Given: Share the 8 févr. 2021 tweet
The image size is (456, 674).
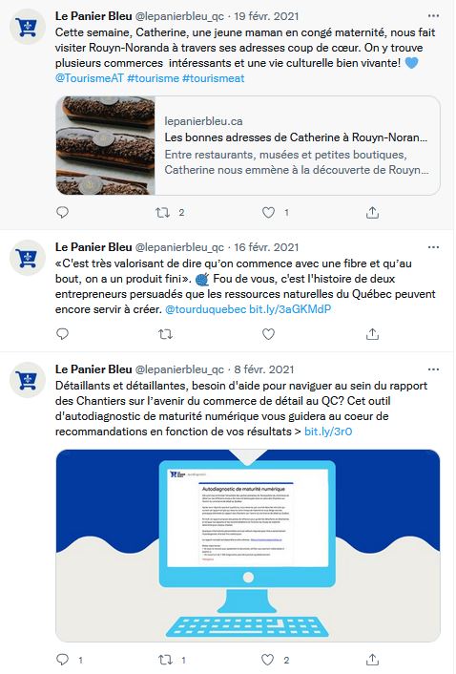Looking at the screenshot, I should (372, 660).
